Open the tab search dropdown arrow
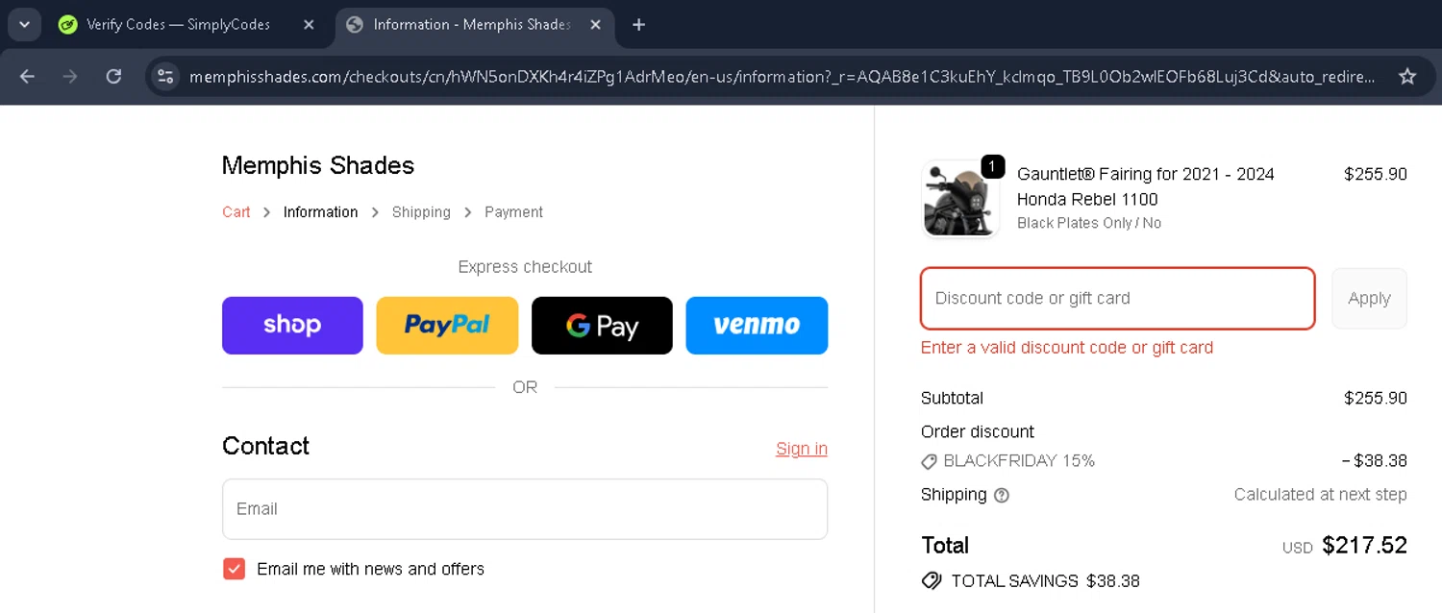The image size is (1442, 613). point(24,24)
